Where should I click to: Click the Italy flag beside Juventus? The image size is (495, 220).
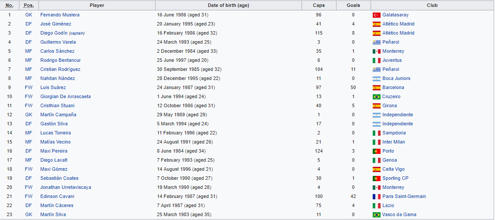[376, 61]
